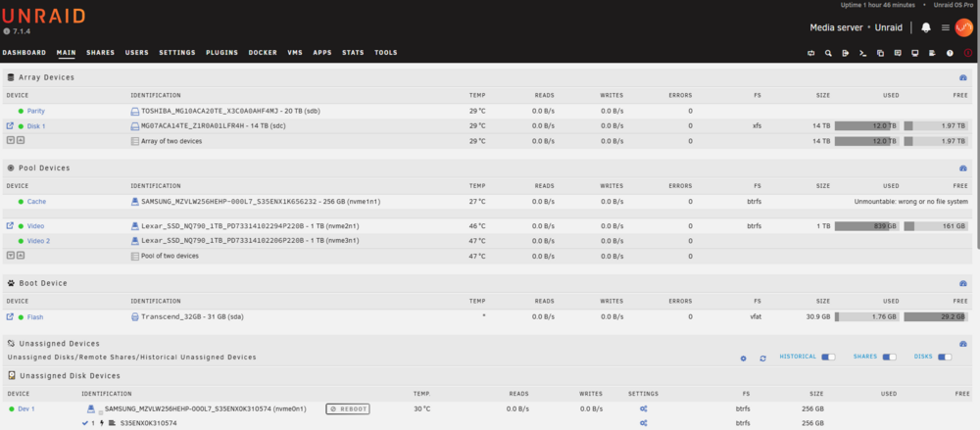
Task: Click green status dot for Parity
Action: 21,112
